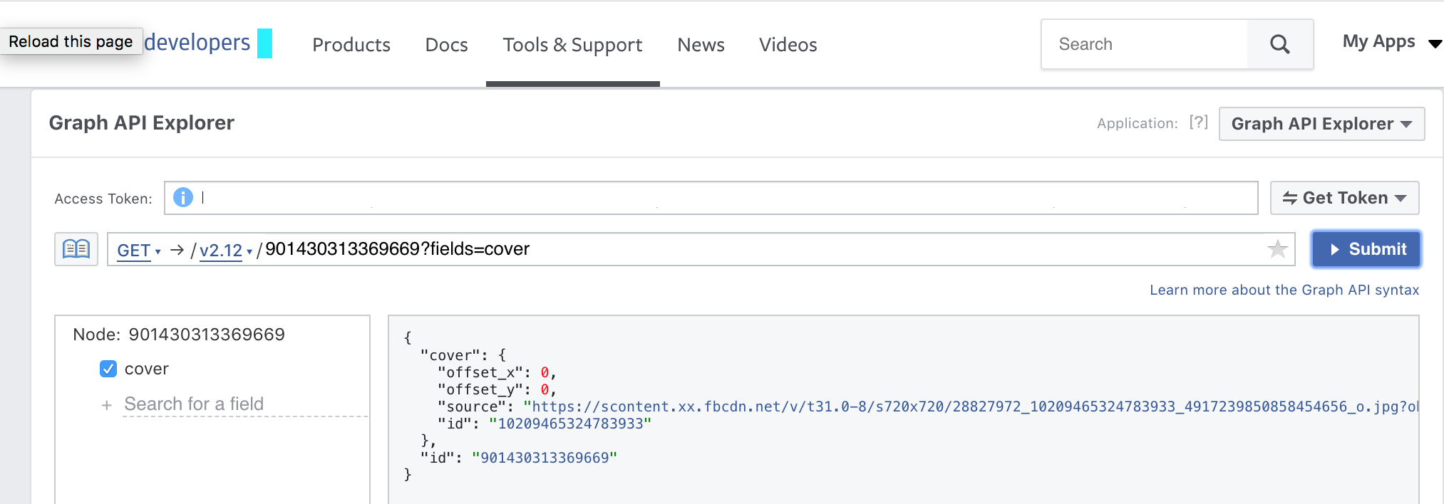Open the Products menu
This screenshot has height=504, width=1444.
click(351, 45)
